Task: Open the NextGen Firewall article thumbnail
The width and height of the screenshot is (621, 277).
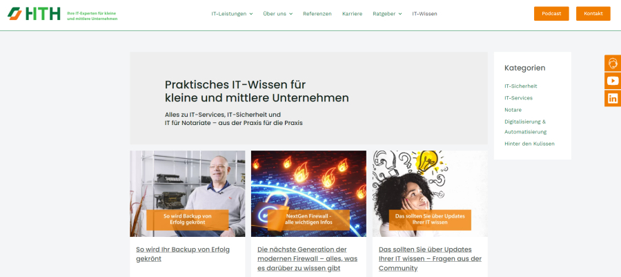Action: 308,193
